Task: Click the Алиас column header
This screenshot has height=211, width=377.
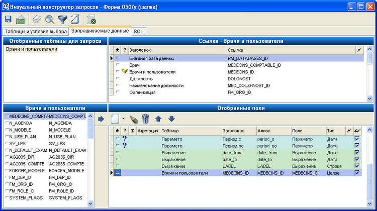Action: pyautogui.click(x=273, y=131)
